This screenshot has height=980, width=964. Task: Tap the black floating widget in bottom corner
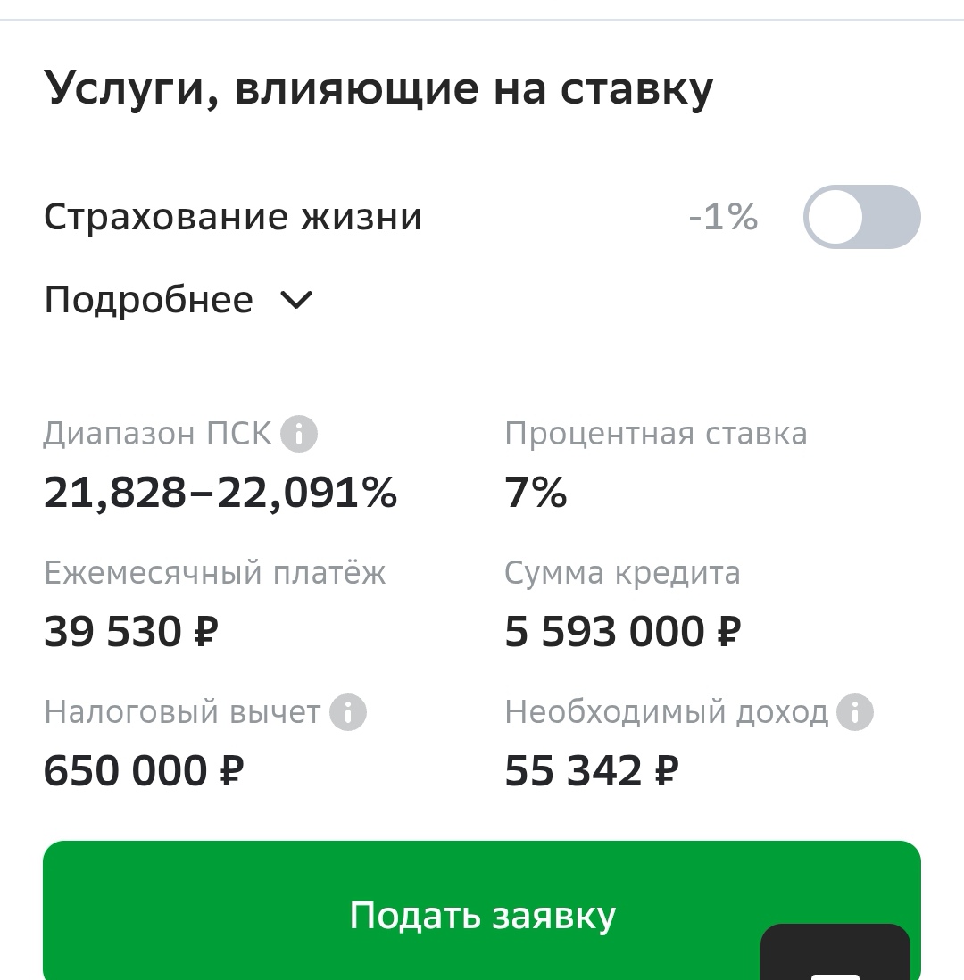click(x=835, y=953)
